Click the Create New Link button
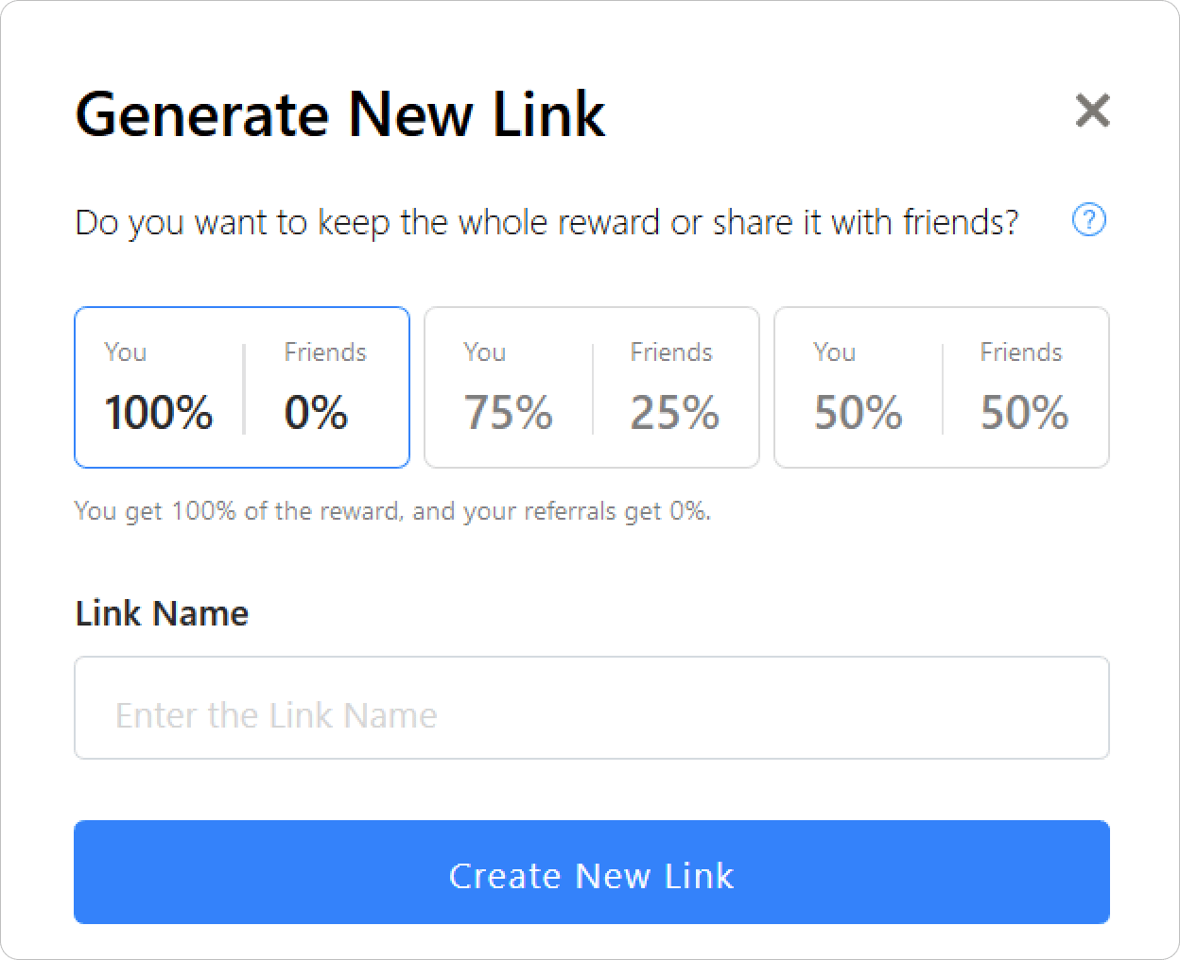The image size is (1180, 960). tap(592, 872)
